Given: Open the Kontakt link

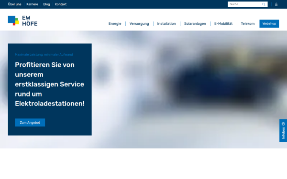Looking at the screenshot, I should 61,4.
